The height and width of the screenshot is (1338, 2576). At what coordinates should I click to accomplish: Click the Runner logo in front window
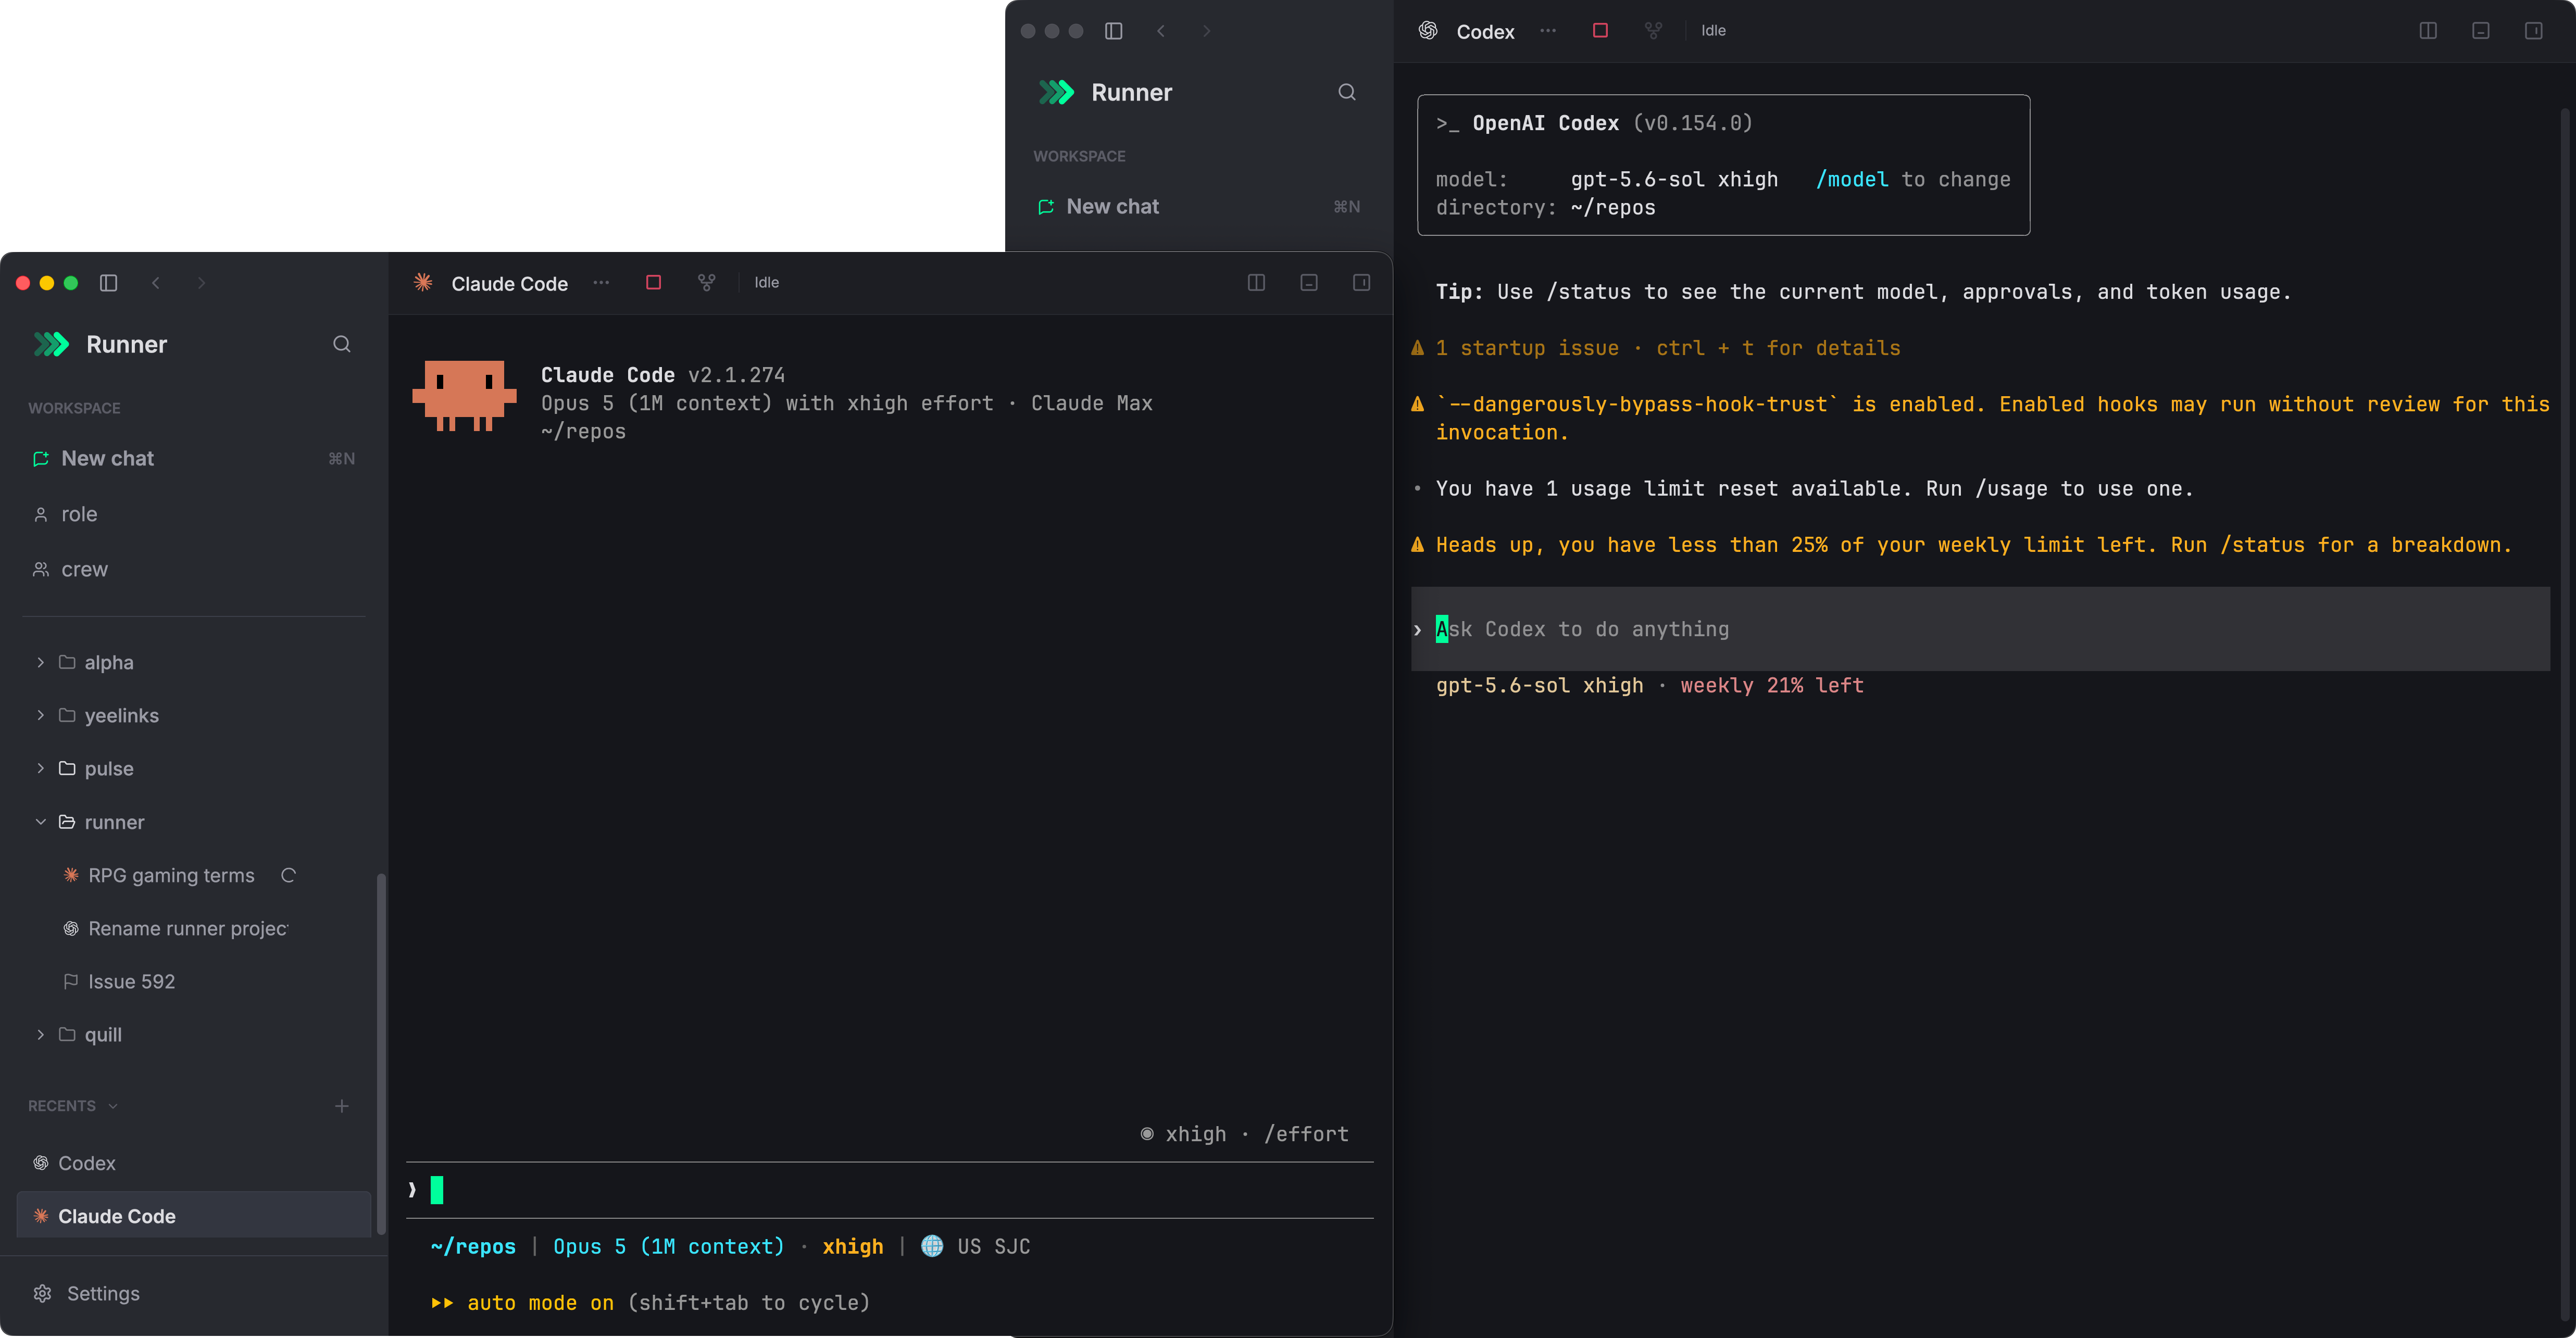(x=52, y=345)
